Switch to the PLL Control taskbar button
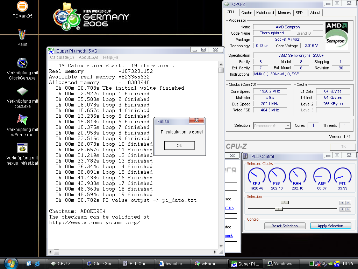The image size is (358, 269). tap(137, 264)
